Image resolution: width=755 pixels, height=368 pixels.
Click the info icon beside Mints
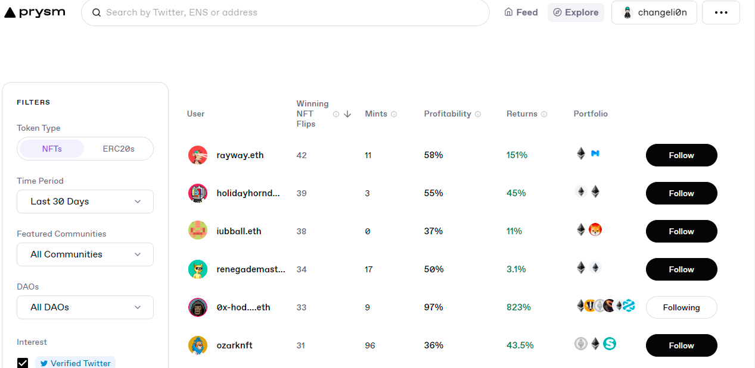coord(394,114)
